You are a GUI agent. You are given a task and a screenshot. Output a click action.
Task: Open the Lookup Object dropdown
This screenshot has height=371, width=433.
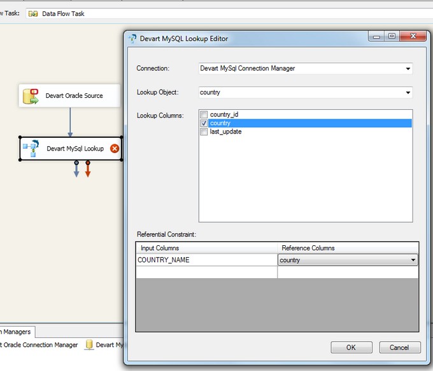(x=408, y=93)
